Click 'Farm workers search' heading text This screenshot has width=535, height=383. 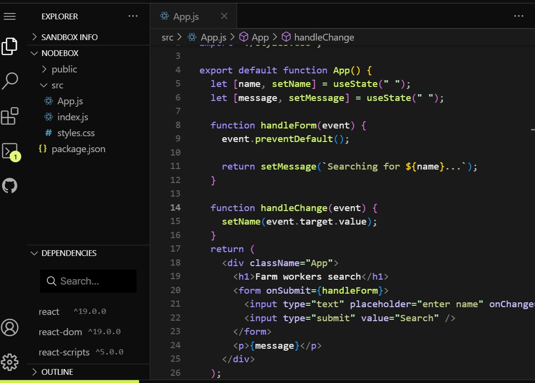[x=308, y=276]
